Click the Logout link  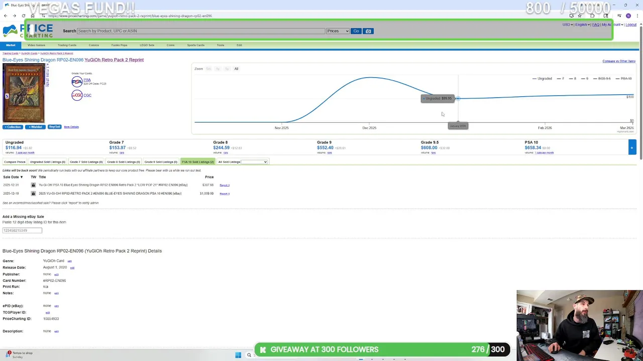point(631,25)
